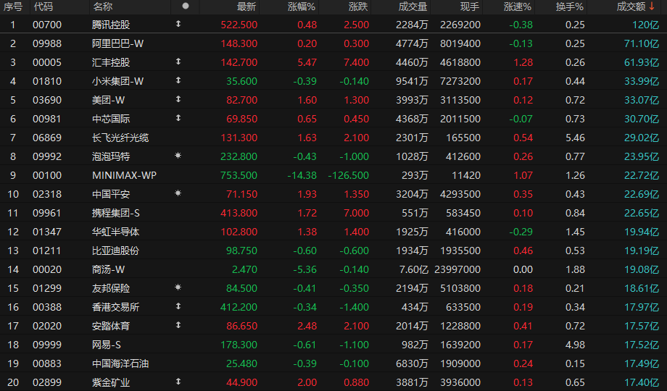667x391 pixels.
Task: Select the 紫金矿业 stock name
Action: point(111,382)
